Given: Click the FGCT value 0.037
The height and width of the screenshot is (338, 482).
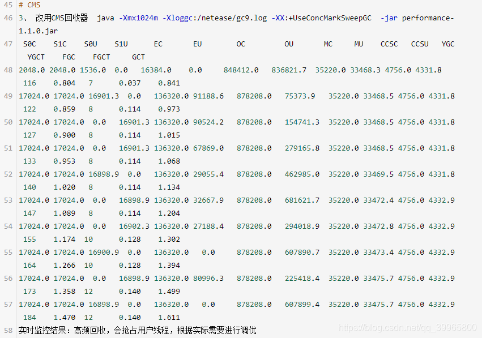Looking at the screenshot, I should [130, 83].
